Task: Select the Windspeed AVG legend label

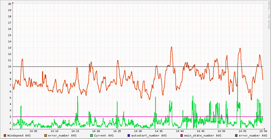Action: pyautogui.click(x=19, y=135)
